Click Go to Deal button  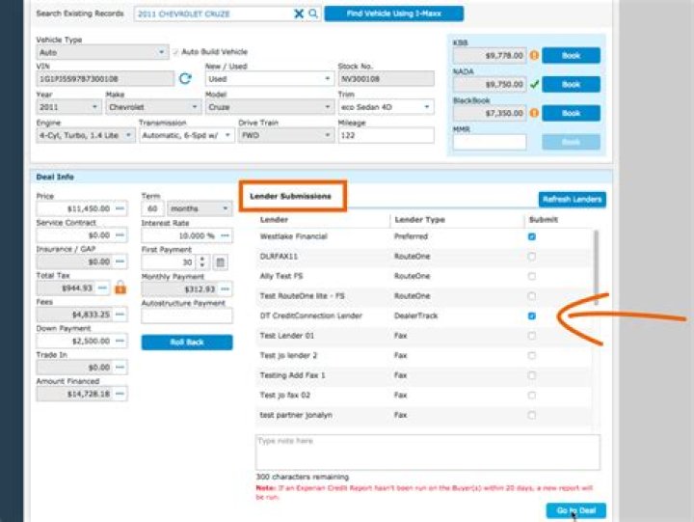pyautogui.click(x=575, y=510)
